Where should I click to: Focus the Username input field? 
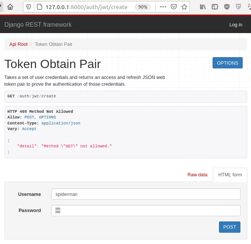[146, 194]
